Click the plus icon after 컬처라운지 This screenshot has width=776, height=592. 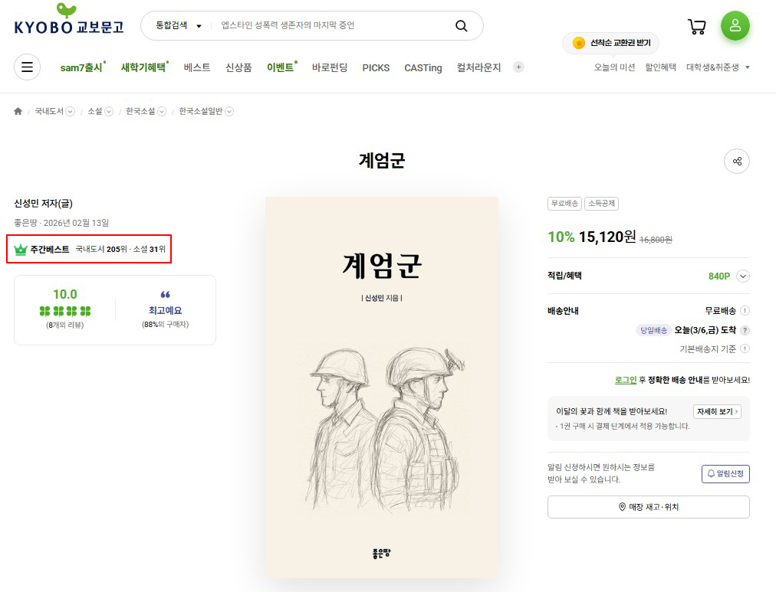pyautogui.click(x=518, y=67)
